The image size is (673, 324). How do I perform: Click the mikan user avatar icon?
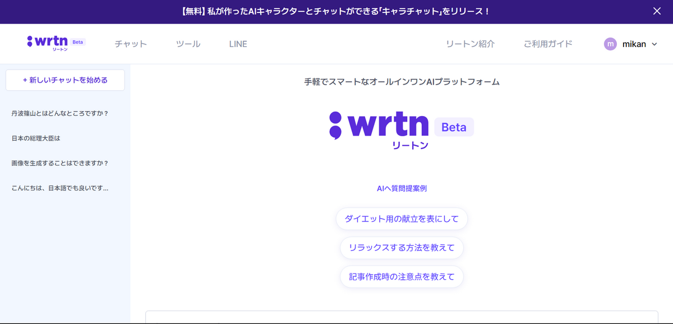coord(610,44)
